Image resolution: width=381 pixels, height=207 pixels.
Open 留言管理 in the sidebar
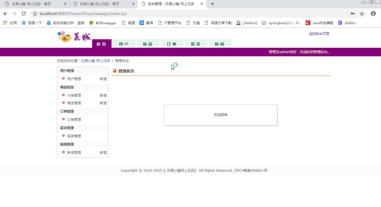pos(74,136)
